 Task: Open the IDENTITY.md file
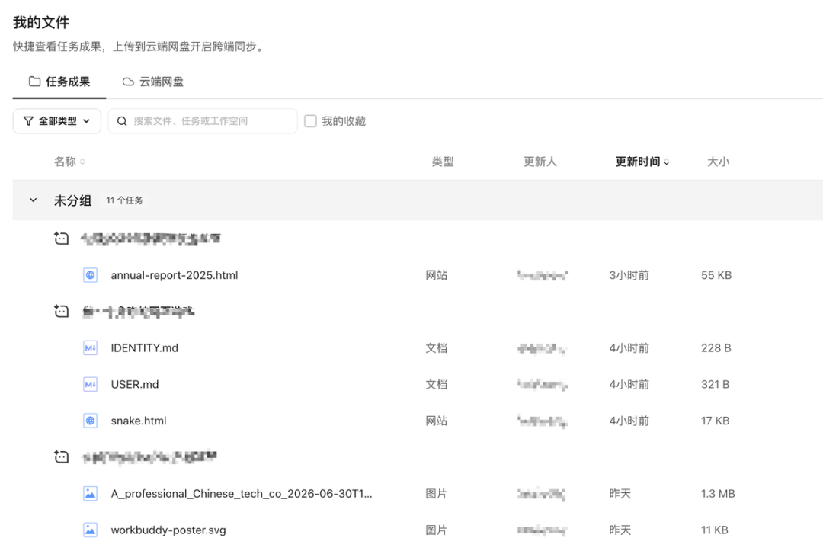(144, 348)
